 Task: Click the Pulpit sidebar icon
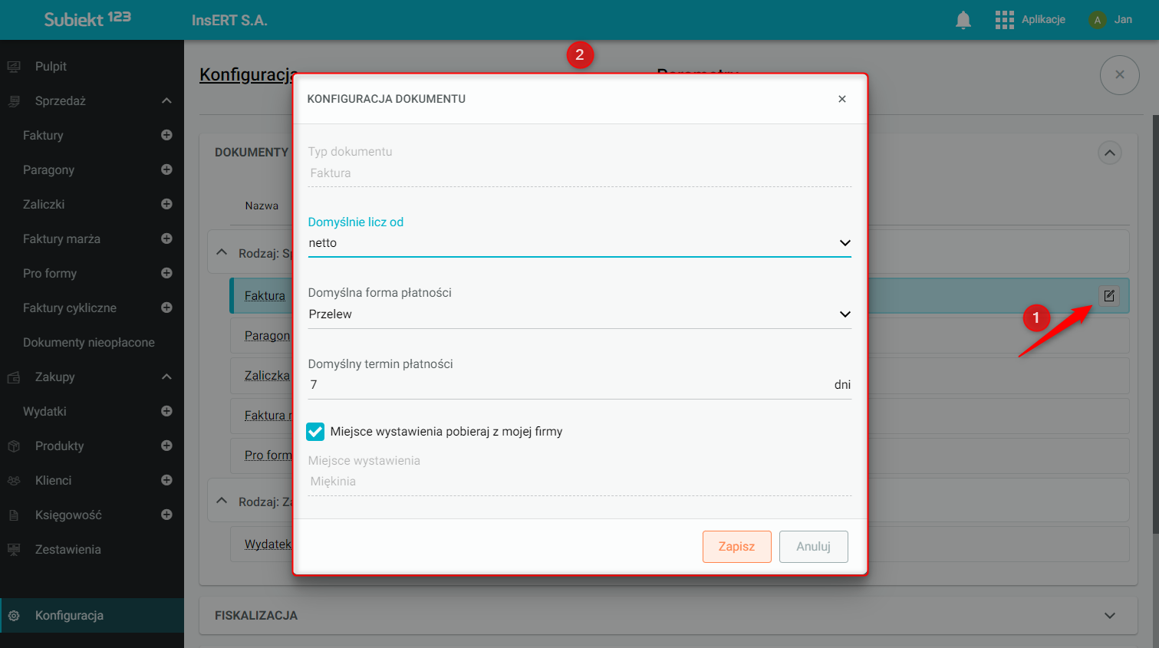coord(14,67)
